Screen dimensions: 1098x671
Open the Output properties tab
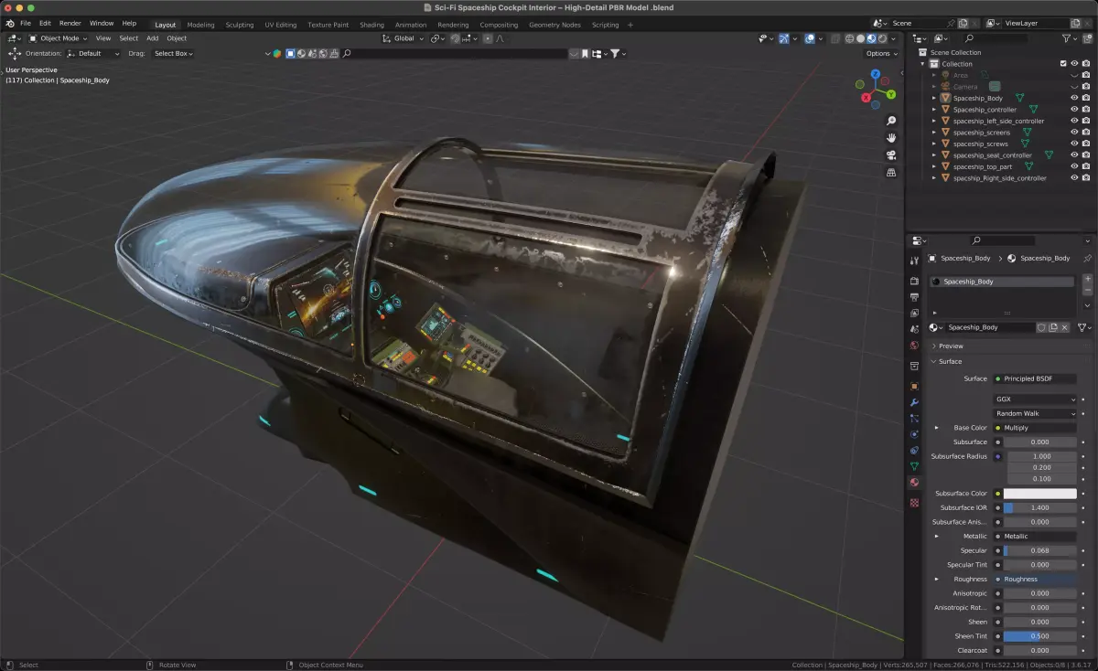(914, 297)
